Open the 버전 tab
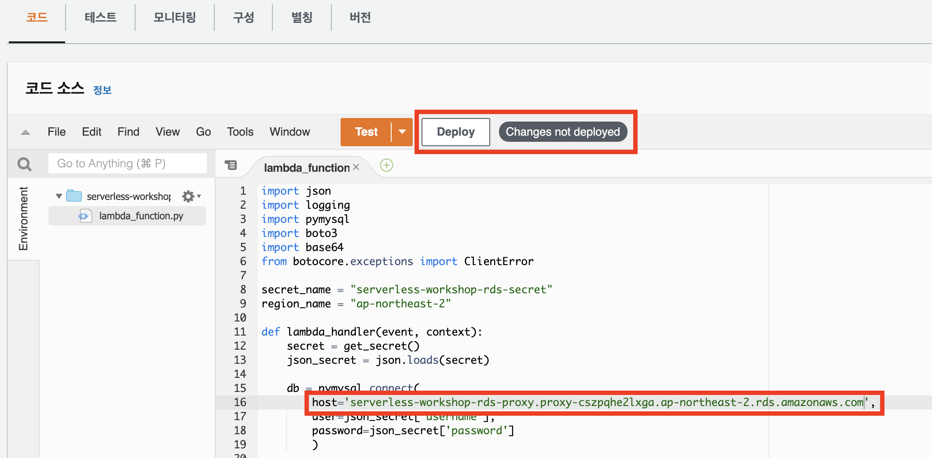The image size is (932, 458). [x=360, y=18]
